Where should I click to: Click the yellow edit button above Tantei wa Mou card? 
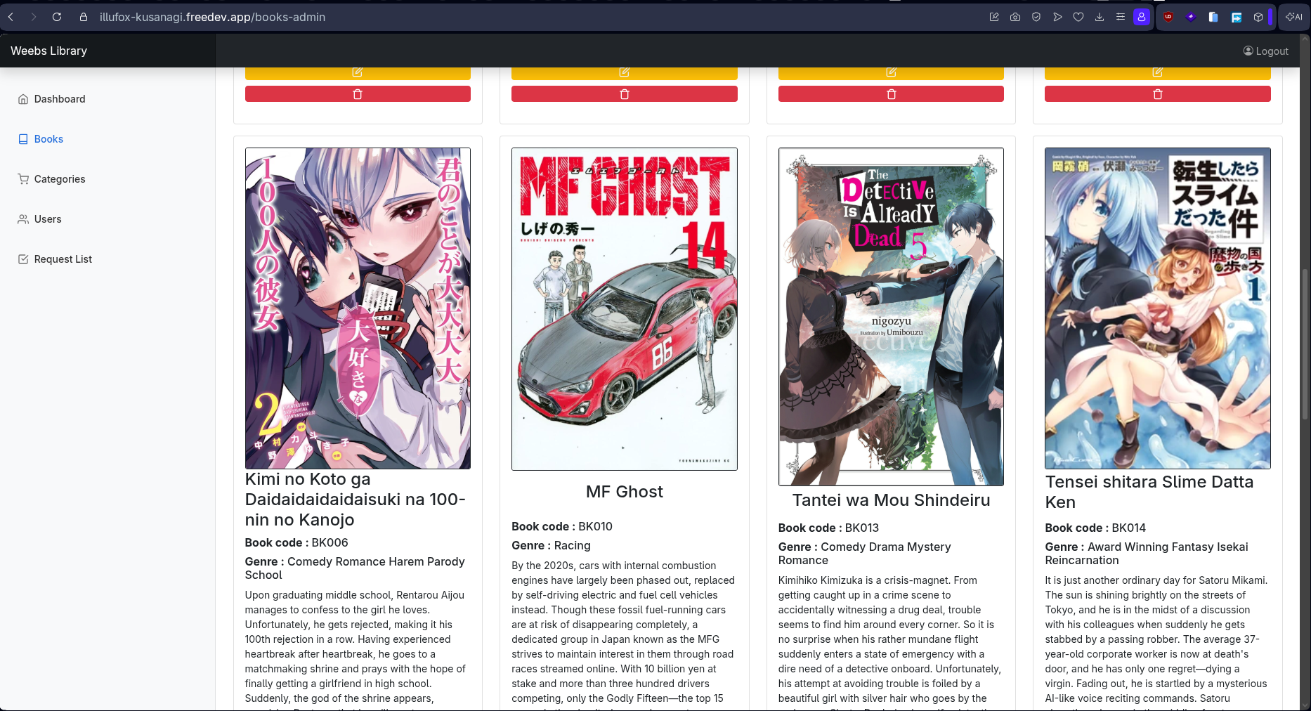891,72
